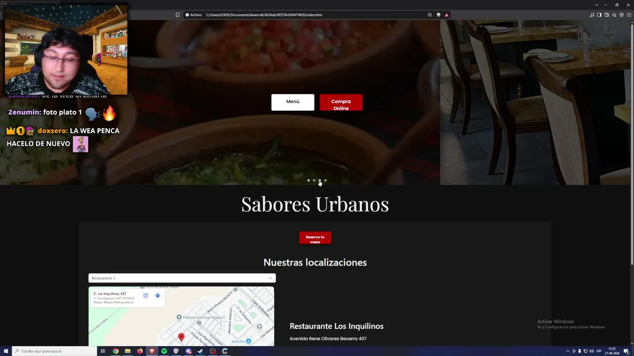Click the white Menú button
Viewport: 634px width, 356px height.
[x=293, y=102]
